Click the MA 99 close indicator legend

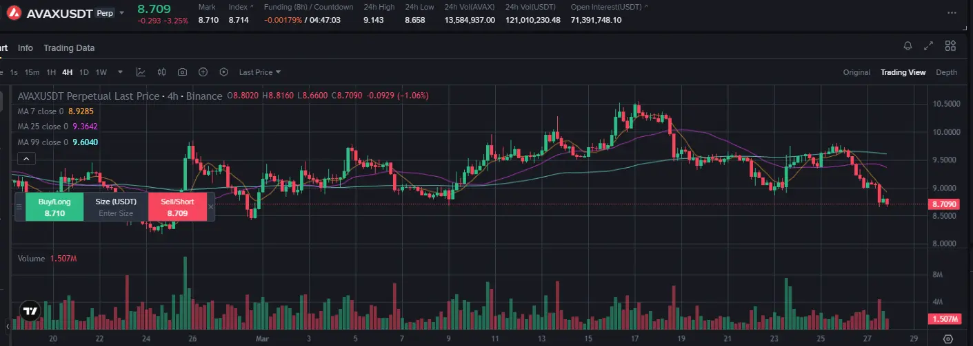pyautogui.click(x=43, y=142)
